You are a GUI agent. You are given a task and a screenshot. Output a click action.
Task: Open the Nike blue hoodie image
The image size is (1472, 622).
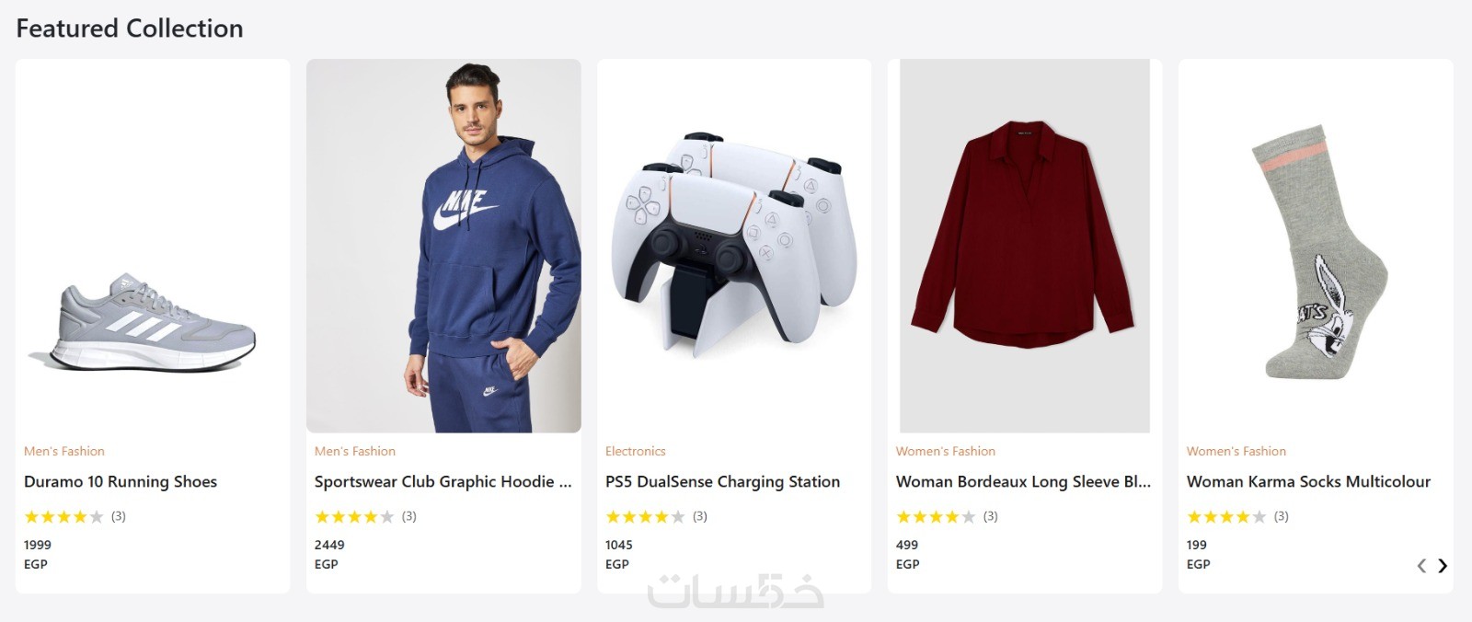click(x=443, y=246)
